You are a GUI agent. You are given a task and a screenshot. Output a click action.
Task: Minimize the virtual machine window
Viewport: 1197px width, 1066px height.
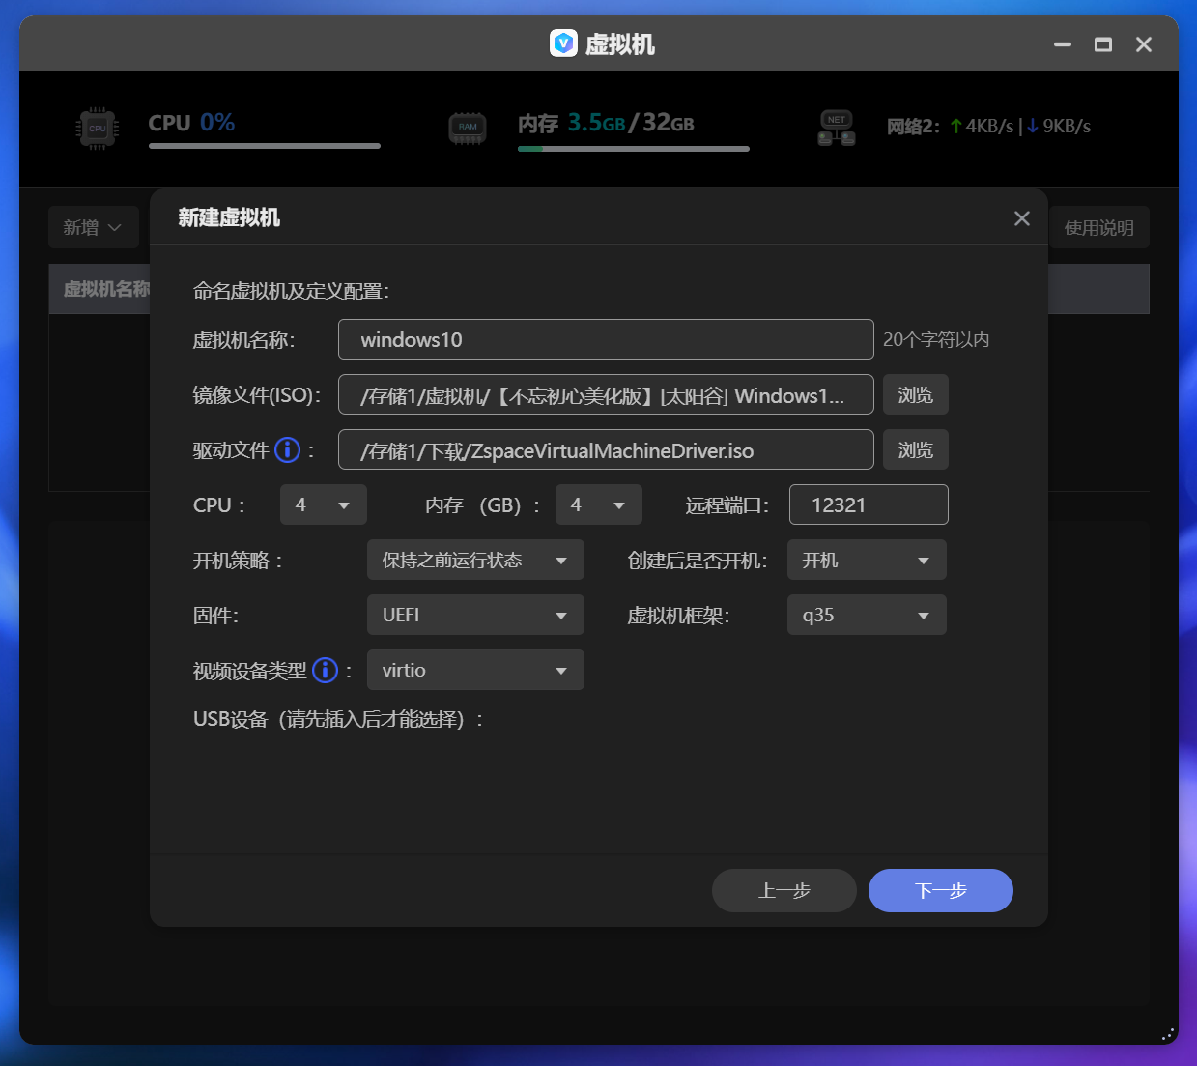[1063, 44]
